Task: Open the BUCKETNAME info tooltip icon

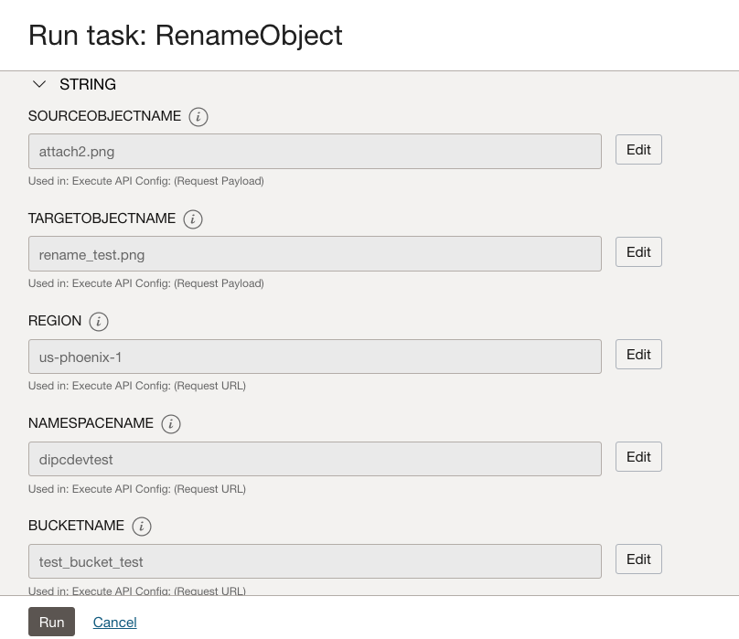Action: 142,527
